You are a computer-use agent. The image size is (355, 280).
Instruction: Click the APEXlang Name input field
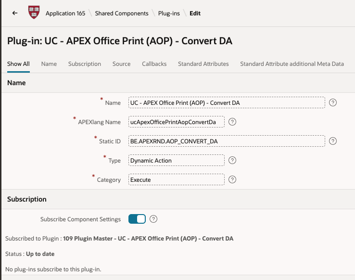(177, 122)
